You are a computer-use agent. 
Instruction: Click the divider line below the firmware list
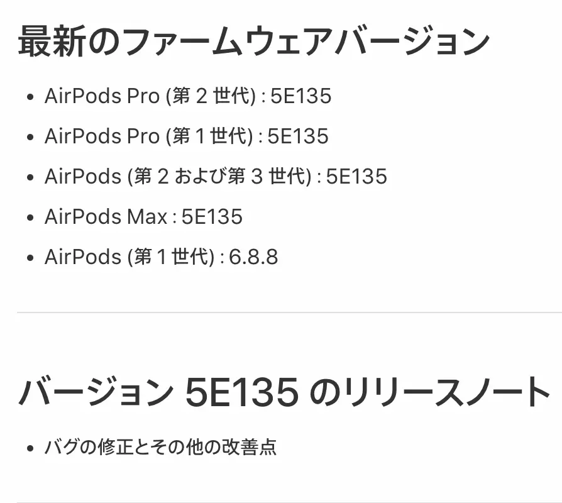(289, 312)
